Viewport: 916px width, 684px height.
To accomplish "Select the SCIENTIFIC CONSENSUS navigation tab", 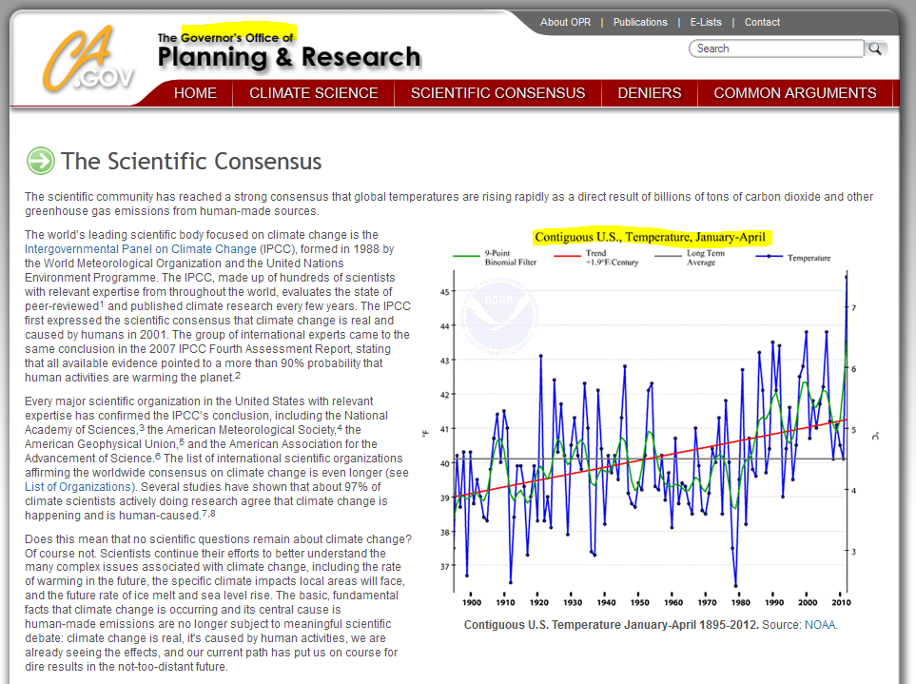I will coord(497,93).
